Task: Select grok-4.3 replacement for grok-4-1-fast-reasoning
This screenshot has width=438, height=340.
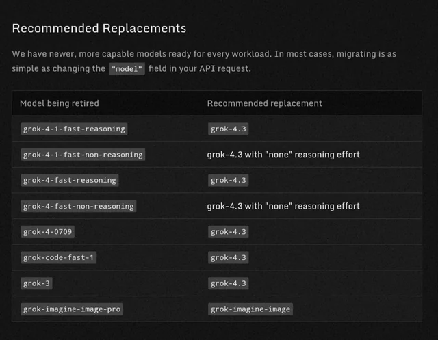Action: pyautogui.click(x=228, y=129)
